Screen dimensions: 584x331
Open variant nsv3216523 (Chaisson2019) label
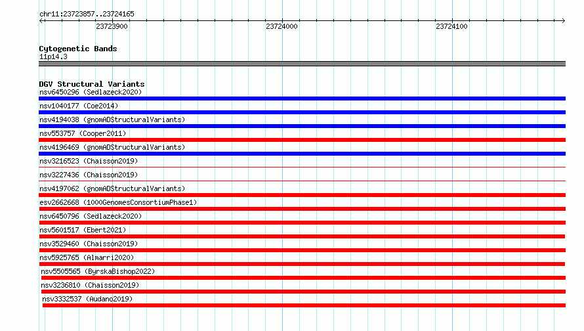pos(89,161)
